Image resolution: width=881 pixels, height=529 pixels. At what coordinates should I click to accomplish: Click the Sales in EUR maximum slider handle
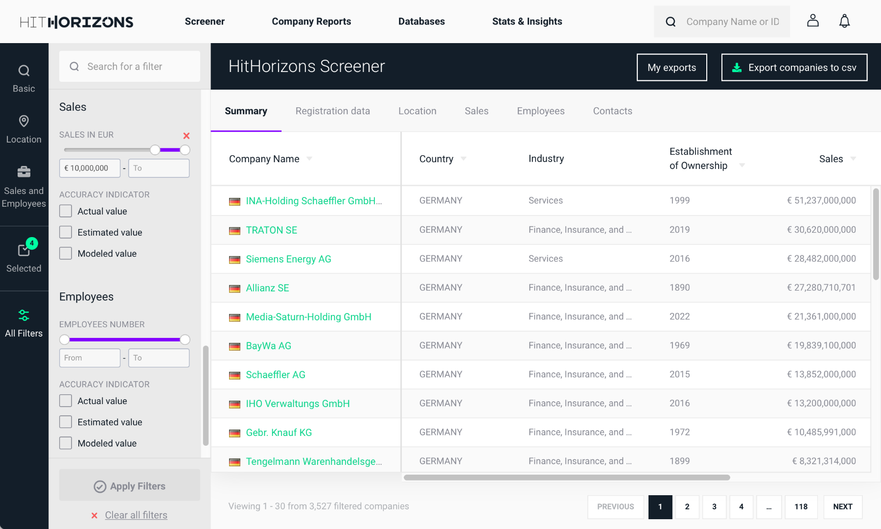[x=185, y=150]
